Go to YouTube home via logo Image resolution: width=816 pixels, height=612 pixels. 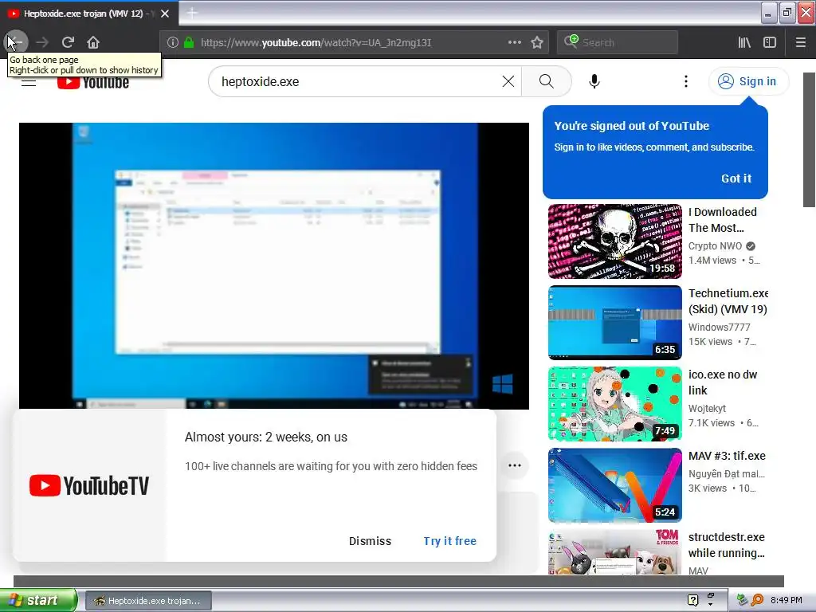93,82
